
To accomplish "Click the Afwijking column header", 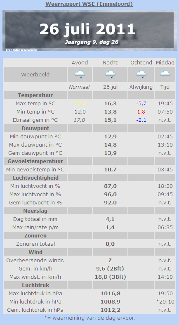I will (141, 87).
